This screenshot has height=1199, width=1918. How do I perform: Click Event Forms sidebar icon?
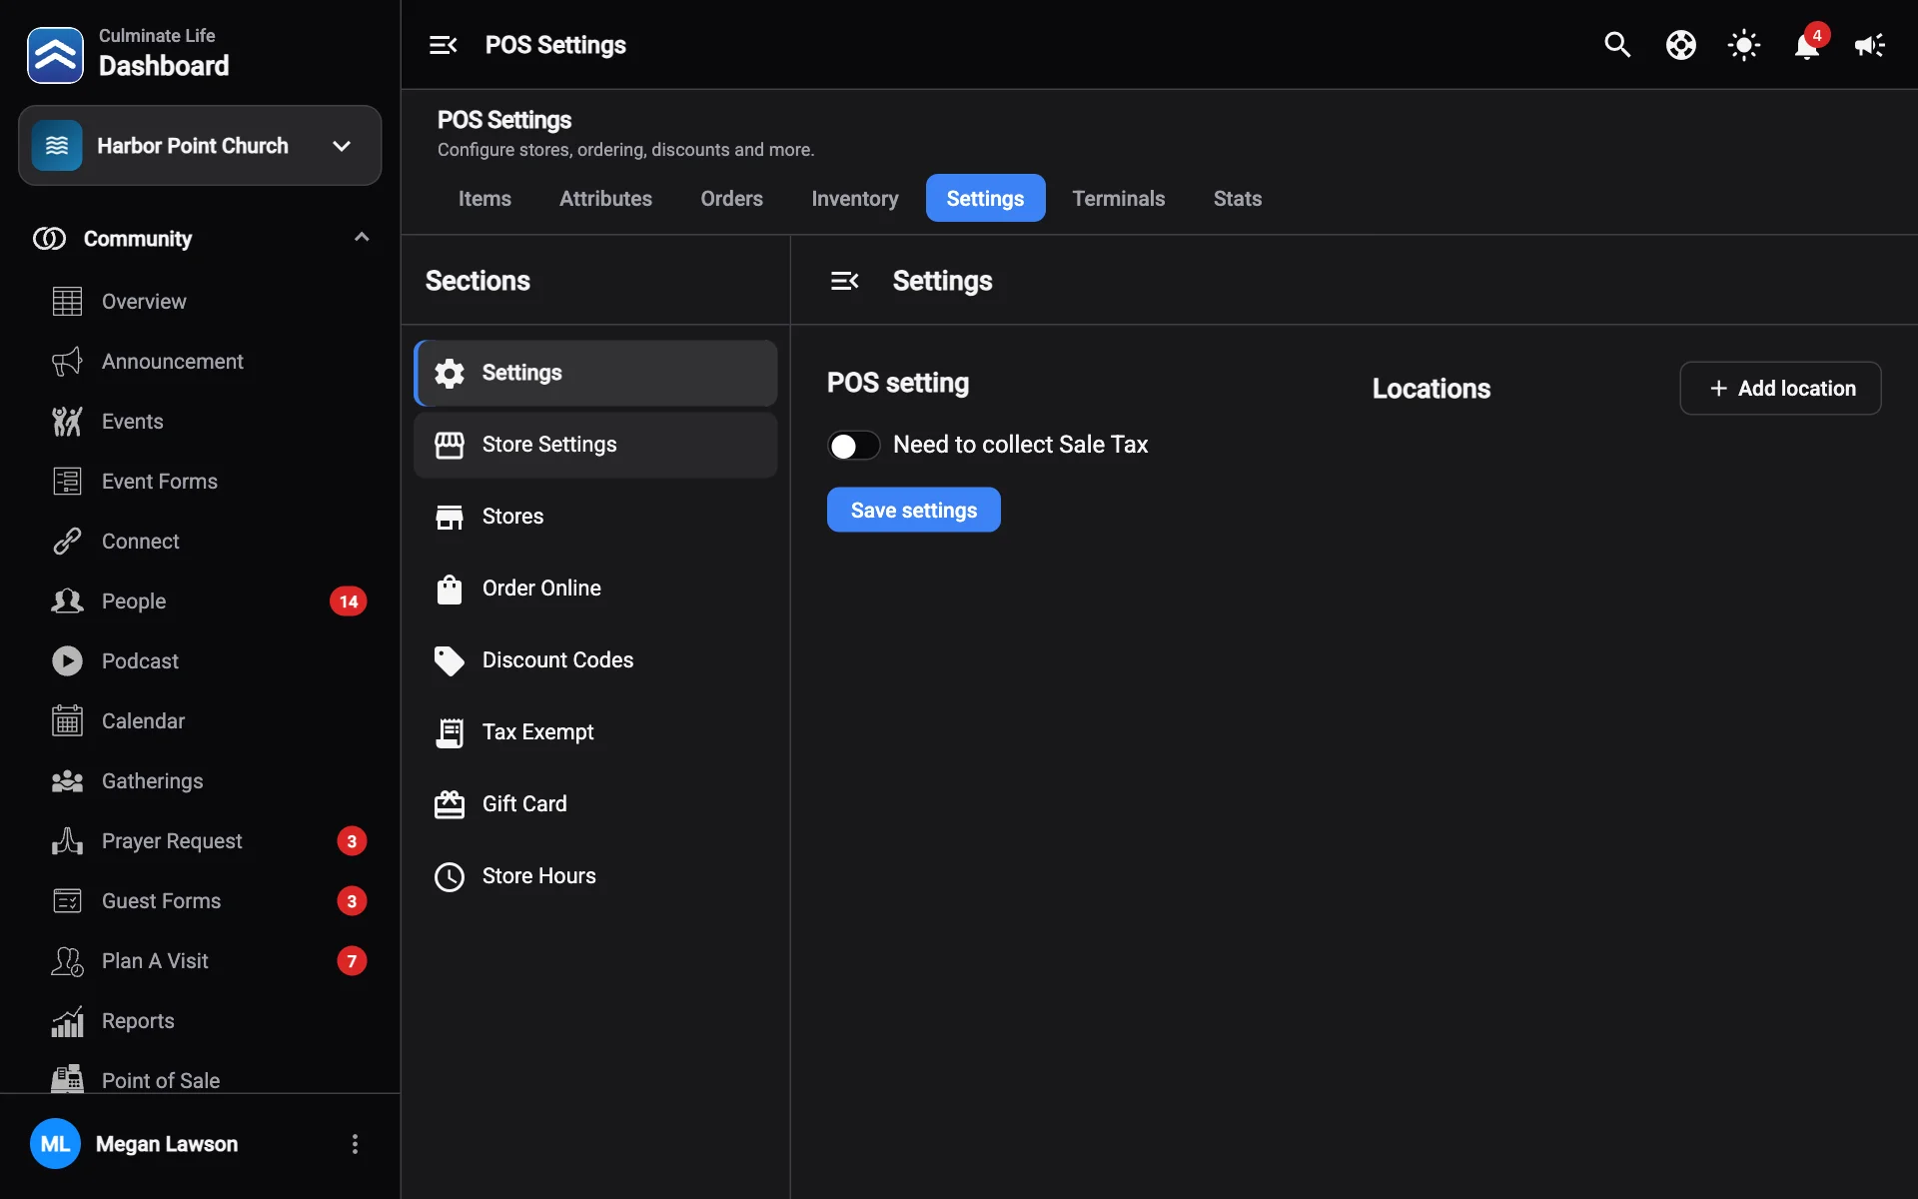67,482
